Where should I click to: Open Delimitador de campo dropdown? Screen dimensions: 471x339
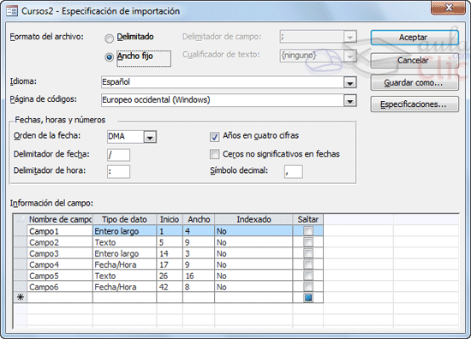pyautogui.click(x=349, y=37)
